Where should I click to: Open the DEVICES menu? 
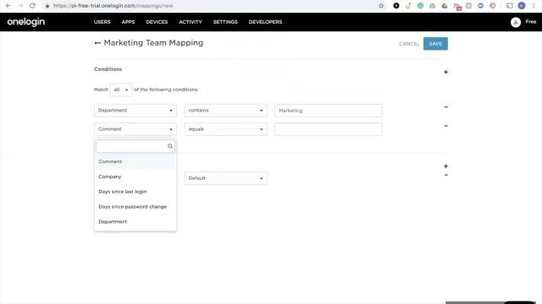157,22
